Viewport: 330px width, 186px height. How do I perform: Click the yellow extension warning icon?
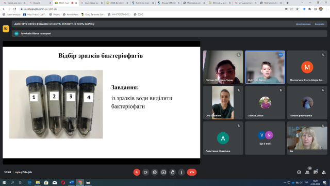6,29
